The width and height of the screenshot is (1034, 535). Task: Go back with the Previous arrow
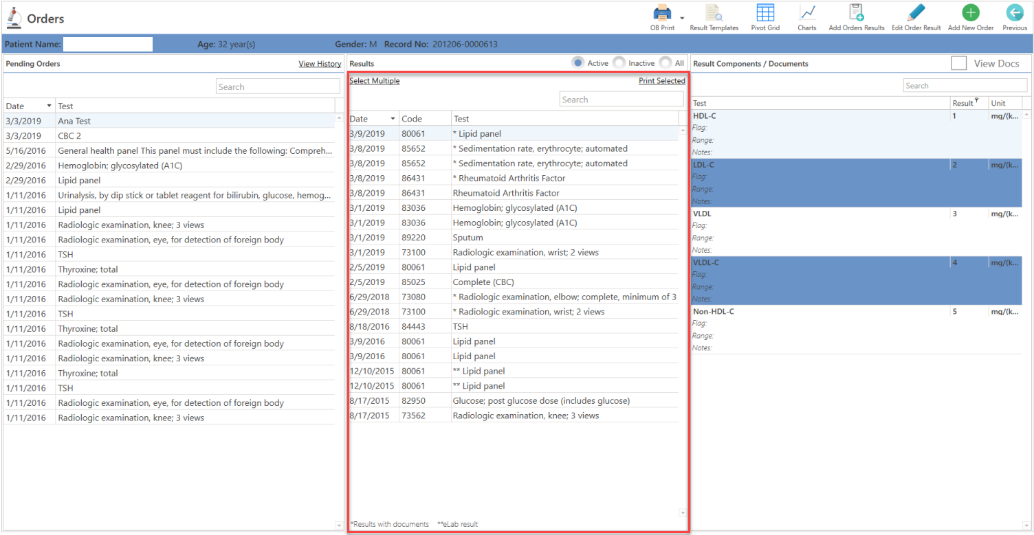coord(1015,13)
